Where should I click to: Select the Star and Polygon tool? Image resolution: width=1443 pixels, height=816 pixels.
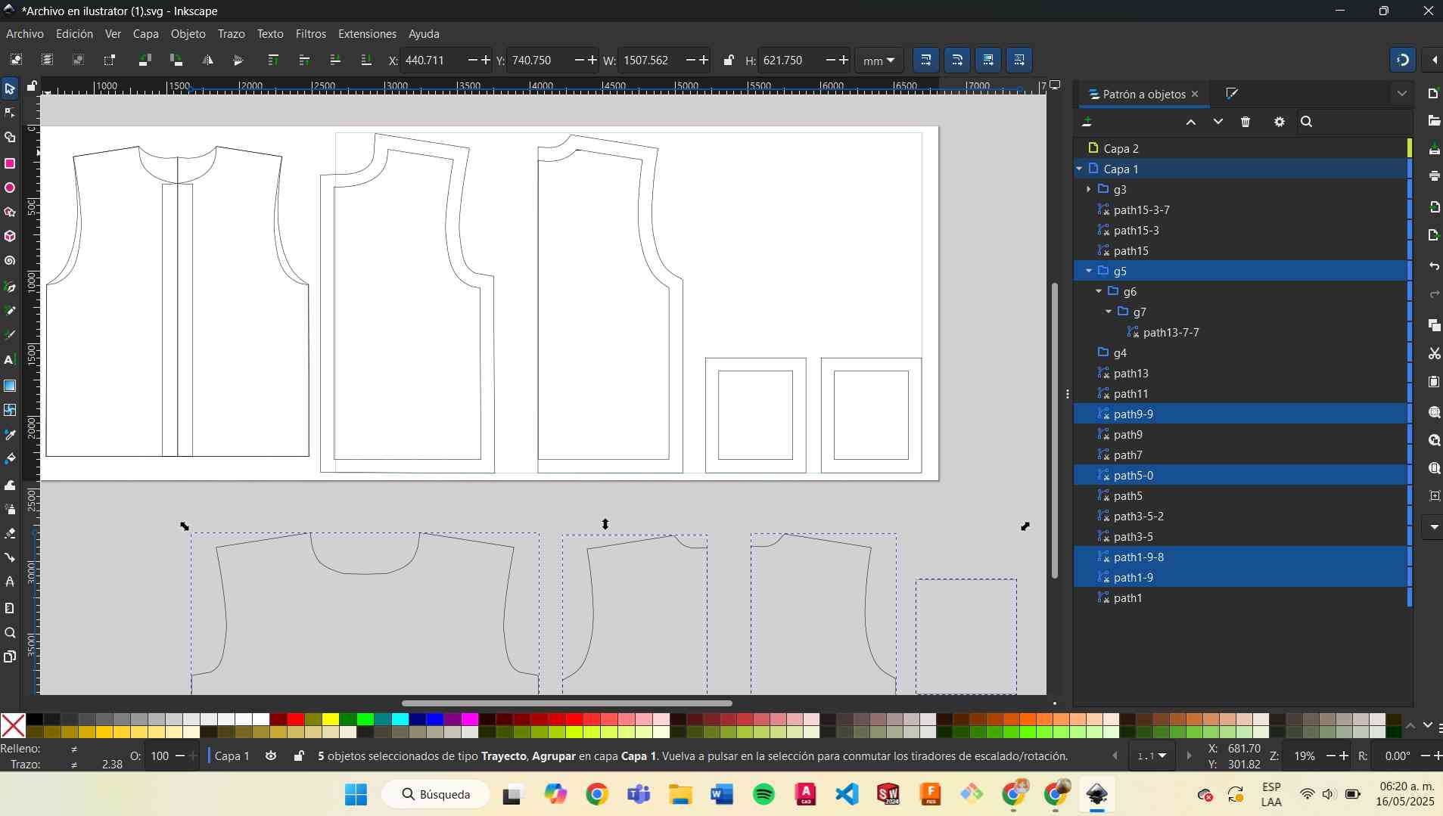pos(10,212)
